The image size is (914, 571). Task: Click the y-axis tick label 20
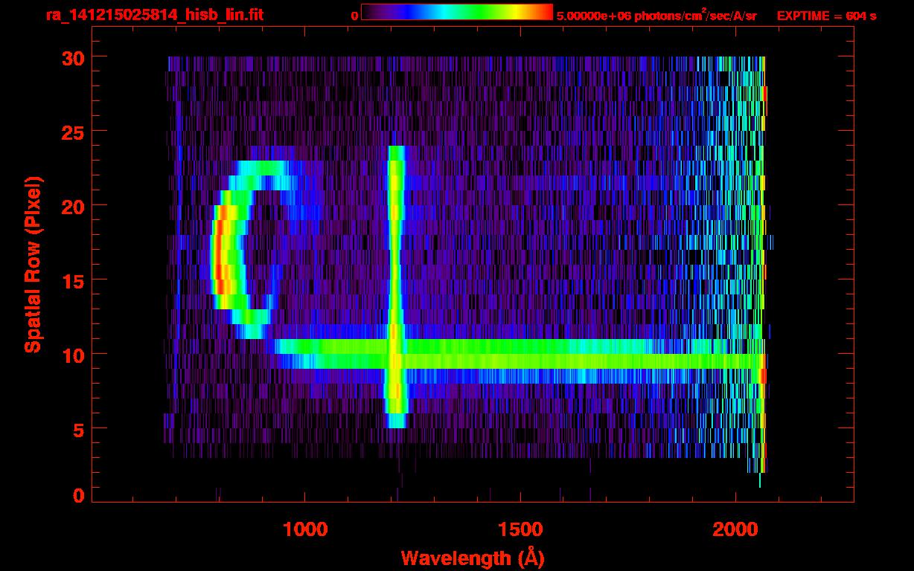[73, 206]
